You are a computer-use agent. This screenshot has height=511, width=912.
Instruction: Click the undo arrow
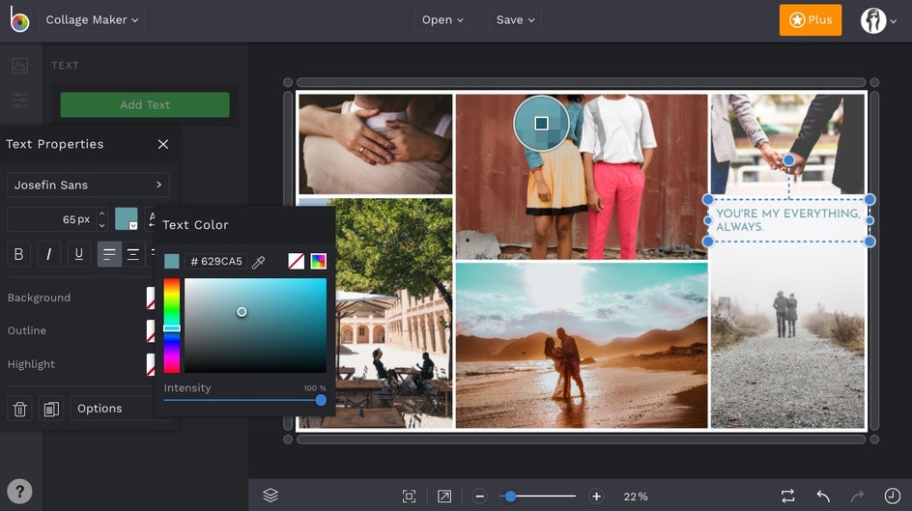823,496
